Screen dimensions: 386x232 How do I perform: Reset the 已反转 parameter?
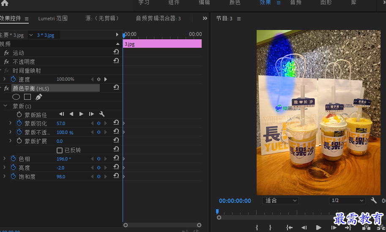[116, 149]
